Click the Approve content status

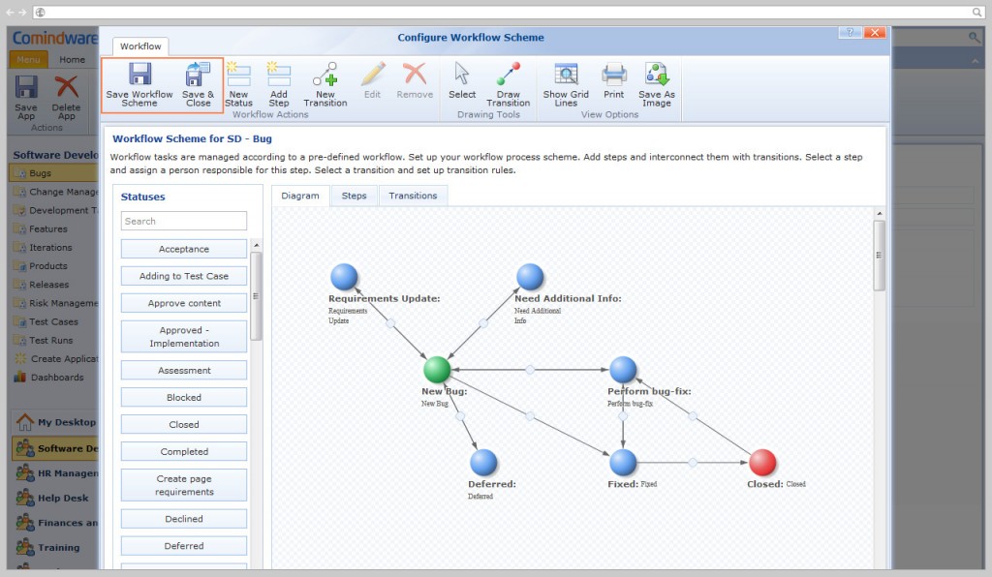point(184,303)
